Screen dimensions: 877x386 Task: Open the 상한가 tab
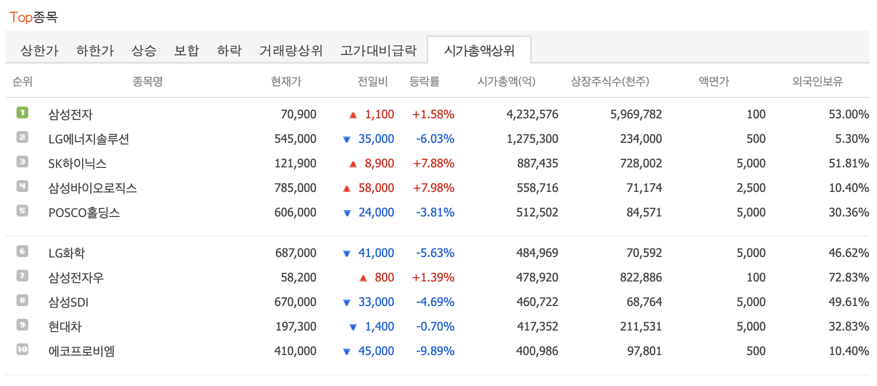[x=39, y=51]
